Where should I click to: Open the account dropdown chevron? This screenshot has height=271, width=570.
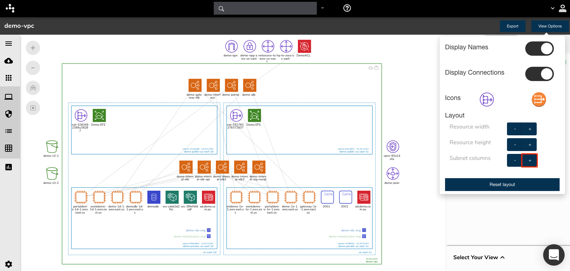552,8
